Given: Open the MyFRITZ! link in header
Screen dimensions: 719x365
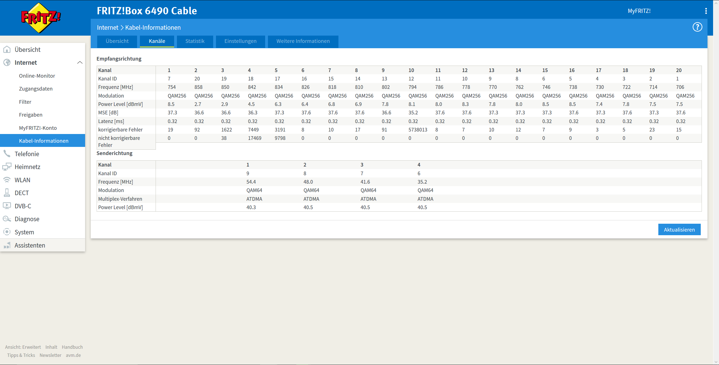Looking at the screenshot, I should (639, 11).
